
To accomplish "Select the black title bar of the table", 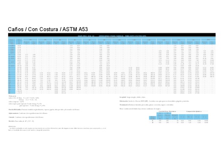I will (111, 35).
